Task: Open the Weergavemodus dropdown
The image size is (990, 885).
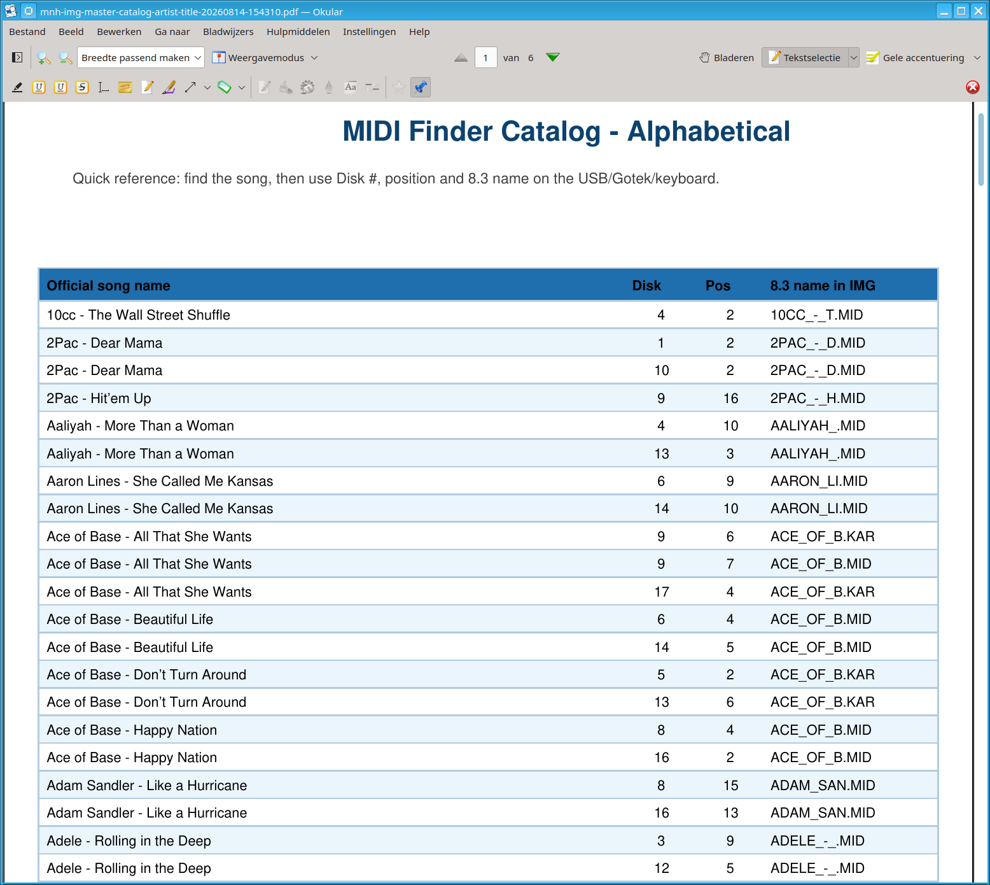Action: click(x=265, y=57)
